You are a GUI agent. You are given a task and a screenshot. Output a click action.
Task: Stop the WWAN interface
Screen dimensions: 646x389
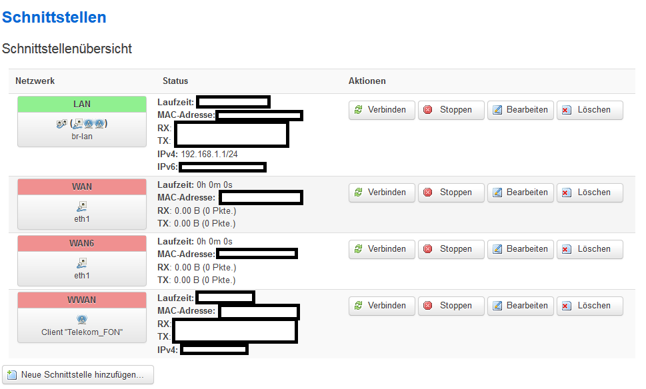point(451,306)
